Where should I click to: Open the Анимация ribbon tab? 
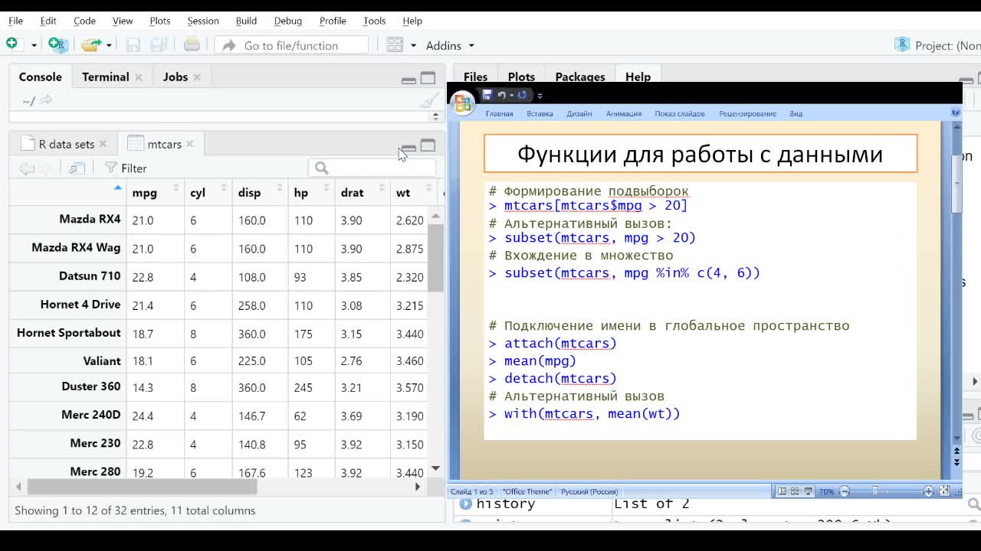pos(624,113)
